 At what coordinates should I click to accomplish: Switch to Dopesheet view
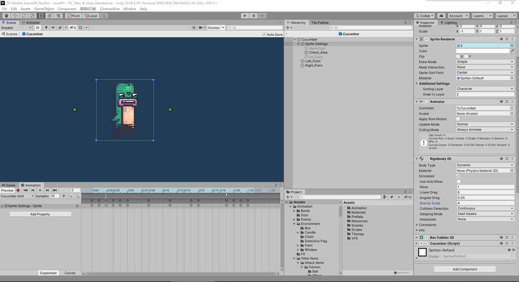coord(48,273)
